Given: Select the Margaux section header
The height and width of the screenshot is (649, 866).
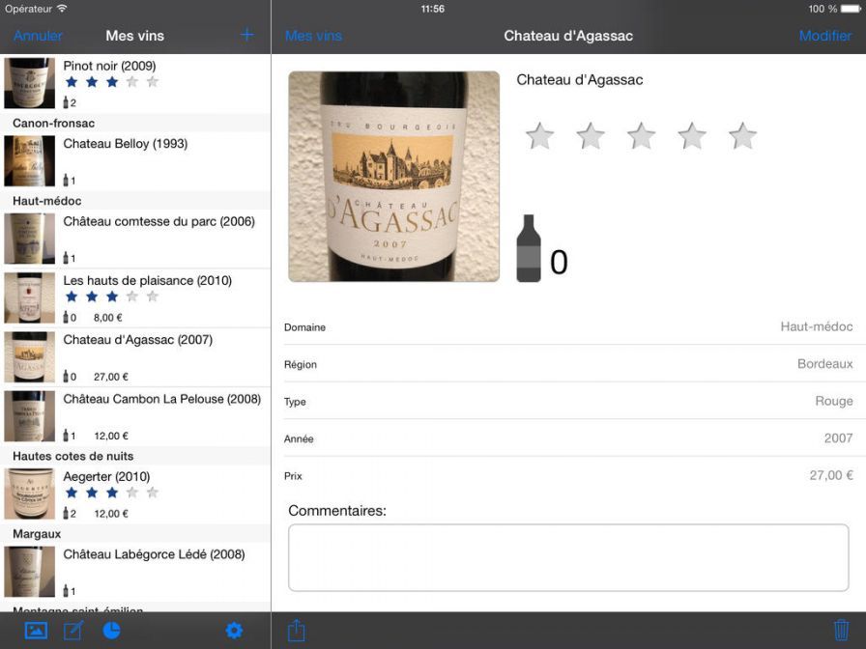Looking at the screenshot, I should click(x=135, y=533).
